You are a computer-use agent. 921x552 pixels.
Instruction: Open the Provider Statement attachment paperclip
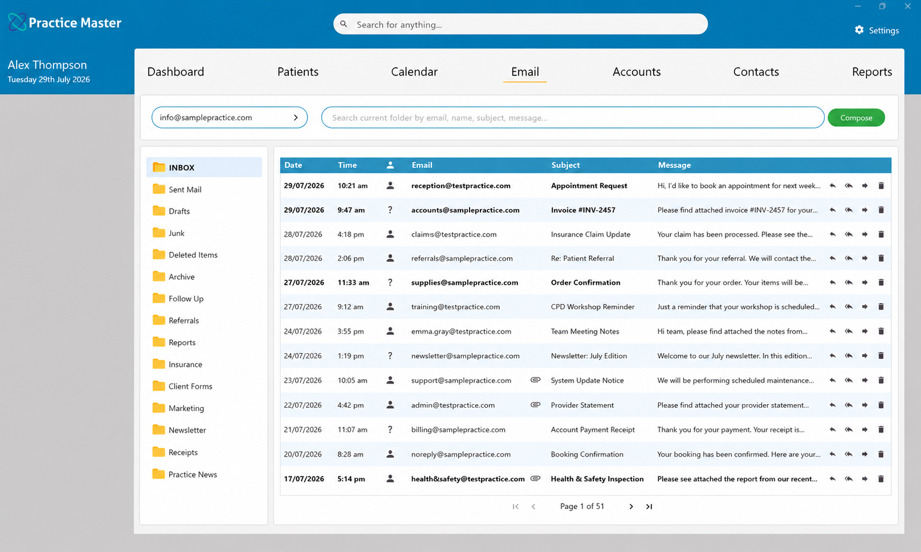[535, 405]
